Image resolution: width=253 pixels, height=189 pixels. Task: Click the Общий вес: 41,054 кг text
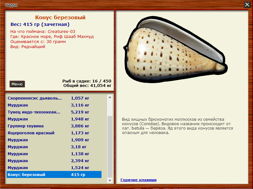pyautogui.click(x=87, y=85)
